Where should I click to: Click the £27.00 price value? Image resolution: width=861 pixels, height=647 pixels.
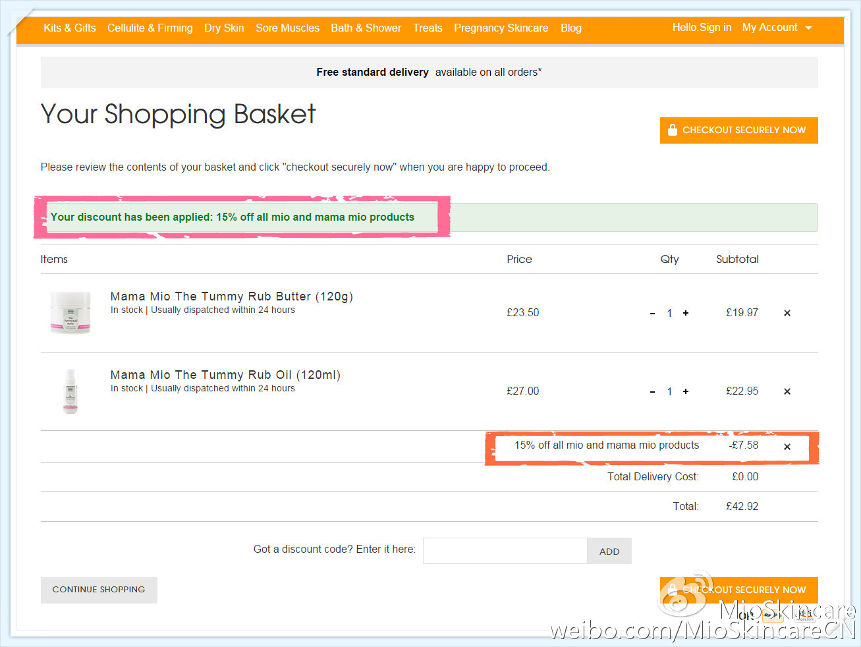coord(523,391)
